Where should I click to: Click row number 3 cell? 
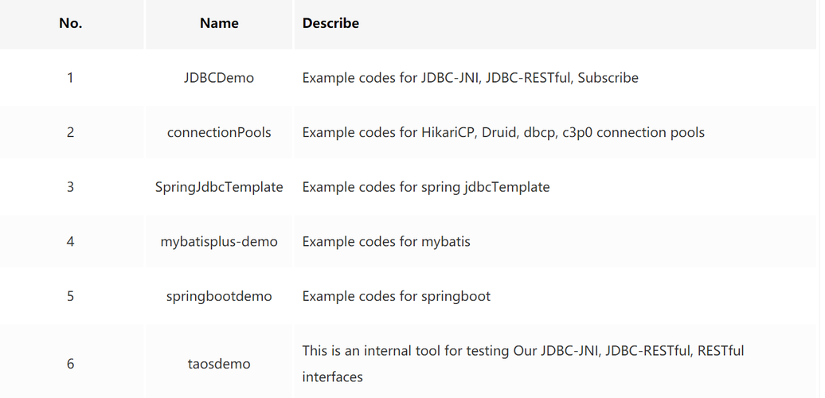pyautogui.click(x=71, y=187)
